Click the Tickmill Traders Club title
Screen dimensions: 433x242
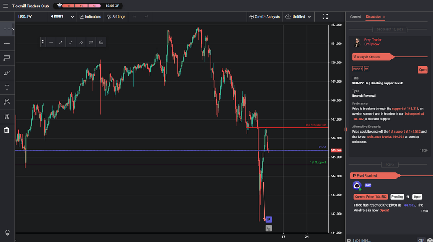(30, 6)
